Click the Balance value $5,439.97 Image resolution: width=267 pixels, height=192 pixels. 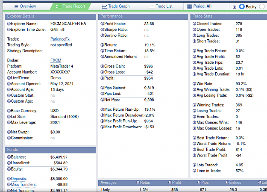(59, 157)
